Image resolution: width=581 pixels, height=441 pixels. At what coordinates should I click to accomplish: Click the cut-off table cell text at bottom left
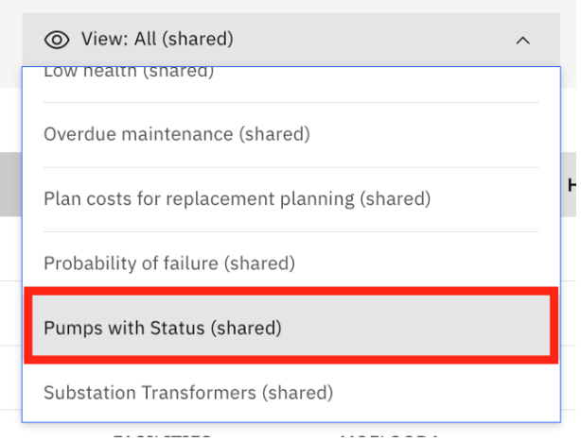pyautogui.click(x=161, y=437)
